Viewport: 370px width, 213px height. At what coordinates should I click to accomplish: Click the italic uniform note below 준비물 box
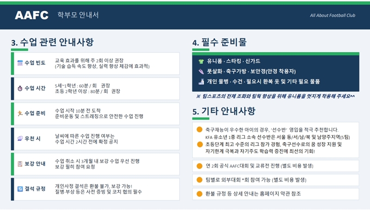pos(276,96)
